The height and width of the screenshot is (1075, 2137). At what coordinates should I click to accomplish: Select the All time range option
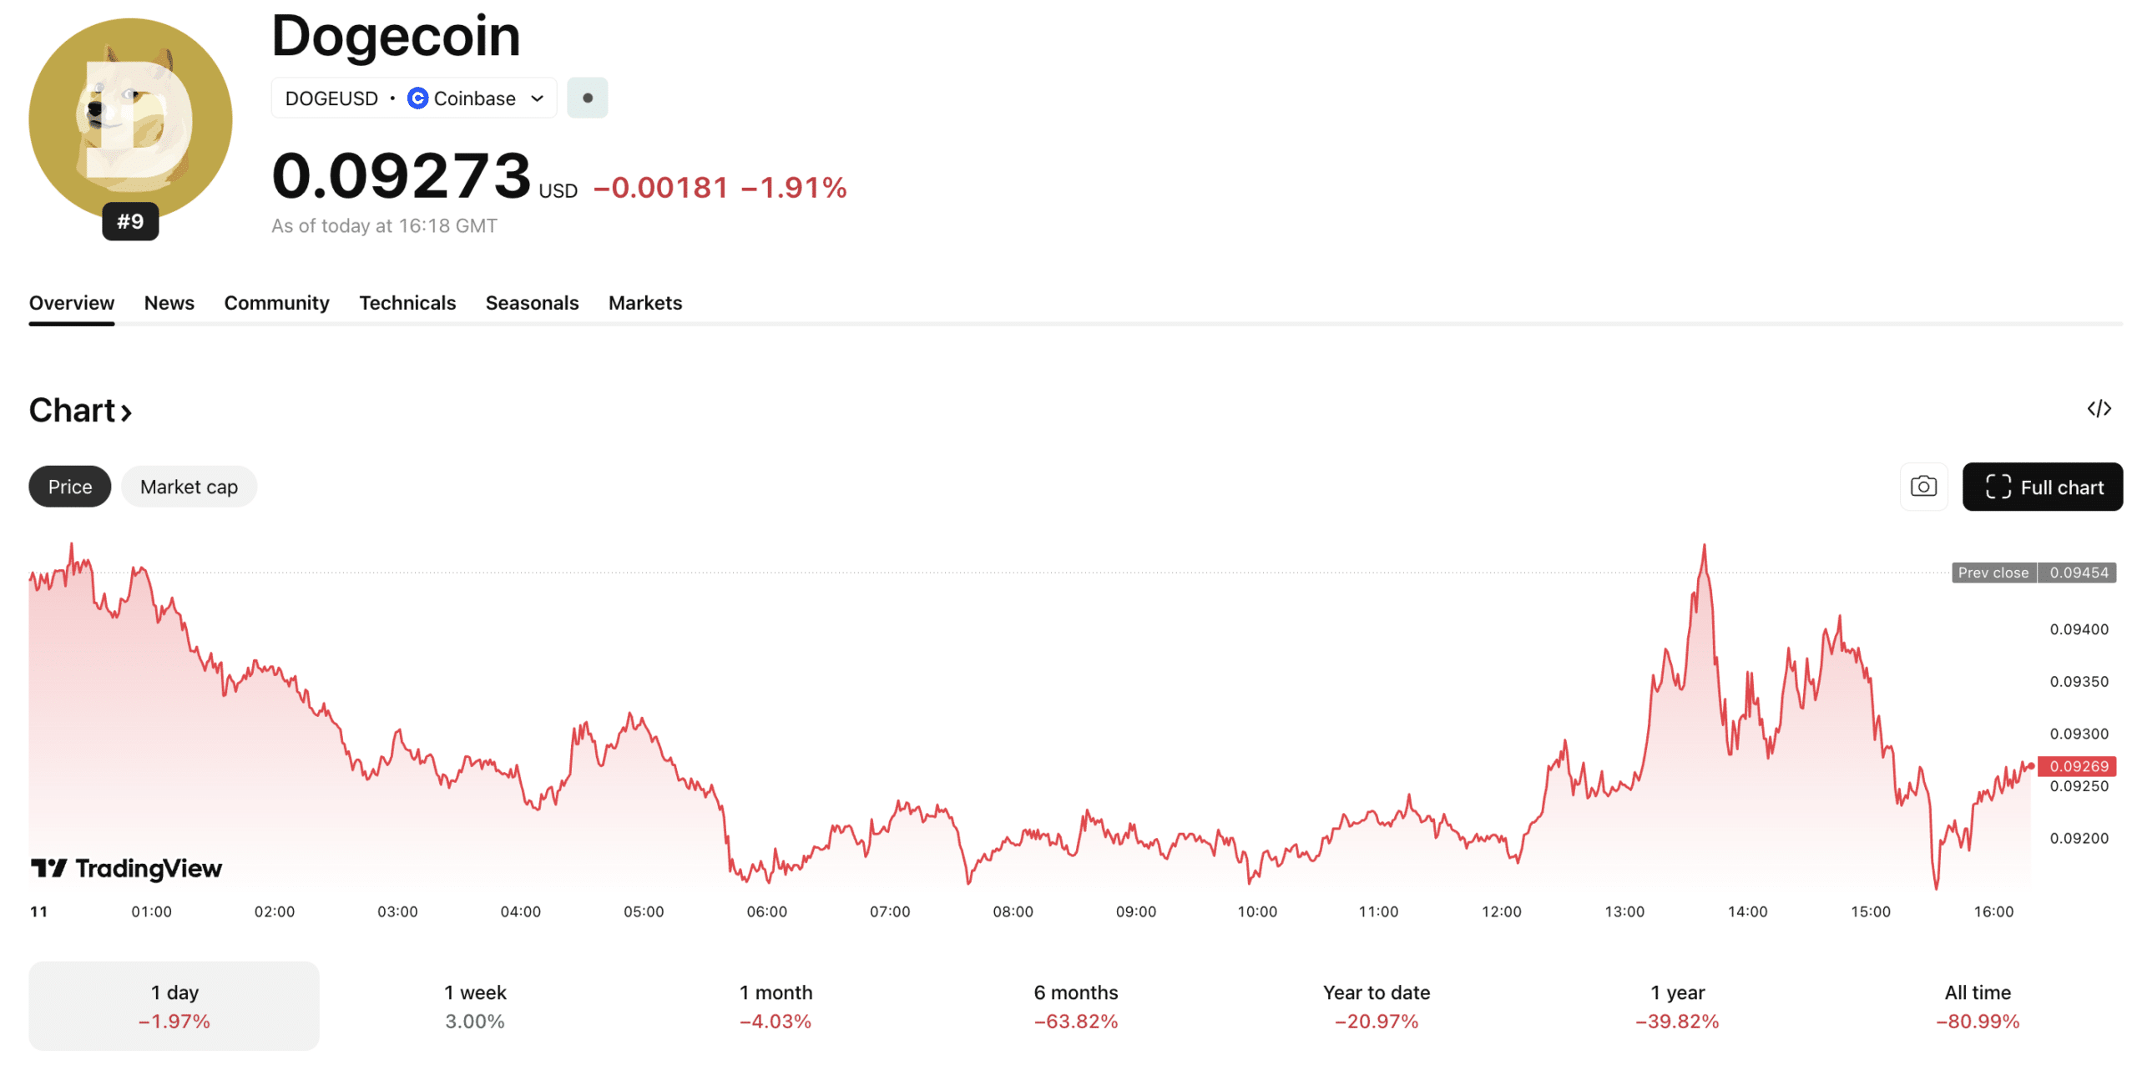click(x=1976, y=1006)
